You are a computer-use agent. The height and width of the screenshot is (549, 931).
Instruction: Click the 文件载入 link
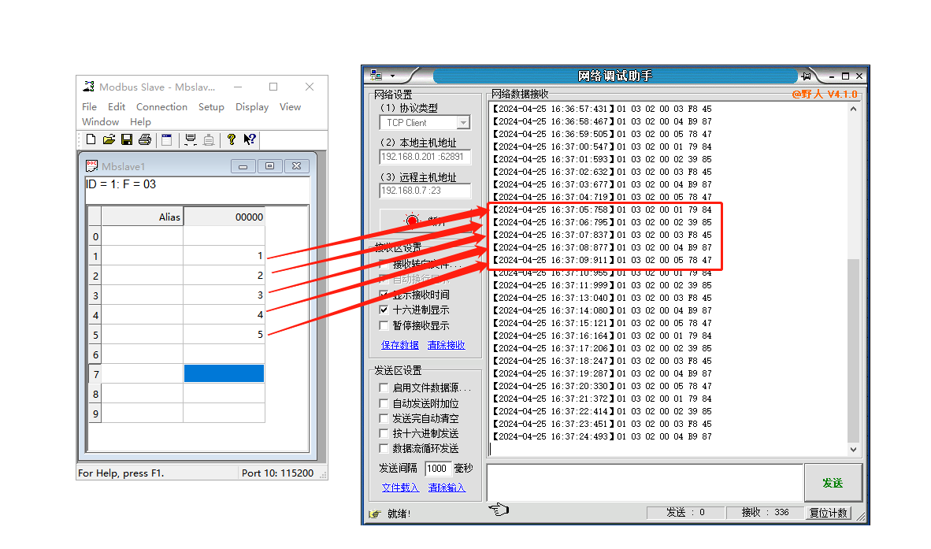400,488
